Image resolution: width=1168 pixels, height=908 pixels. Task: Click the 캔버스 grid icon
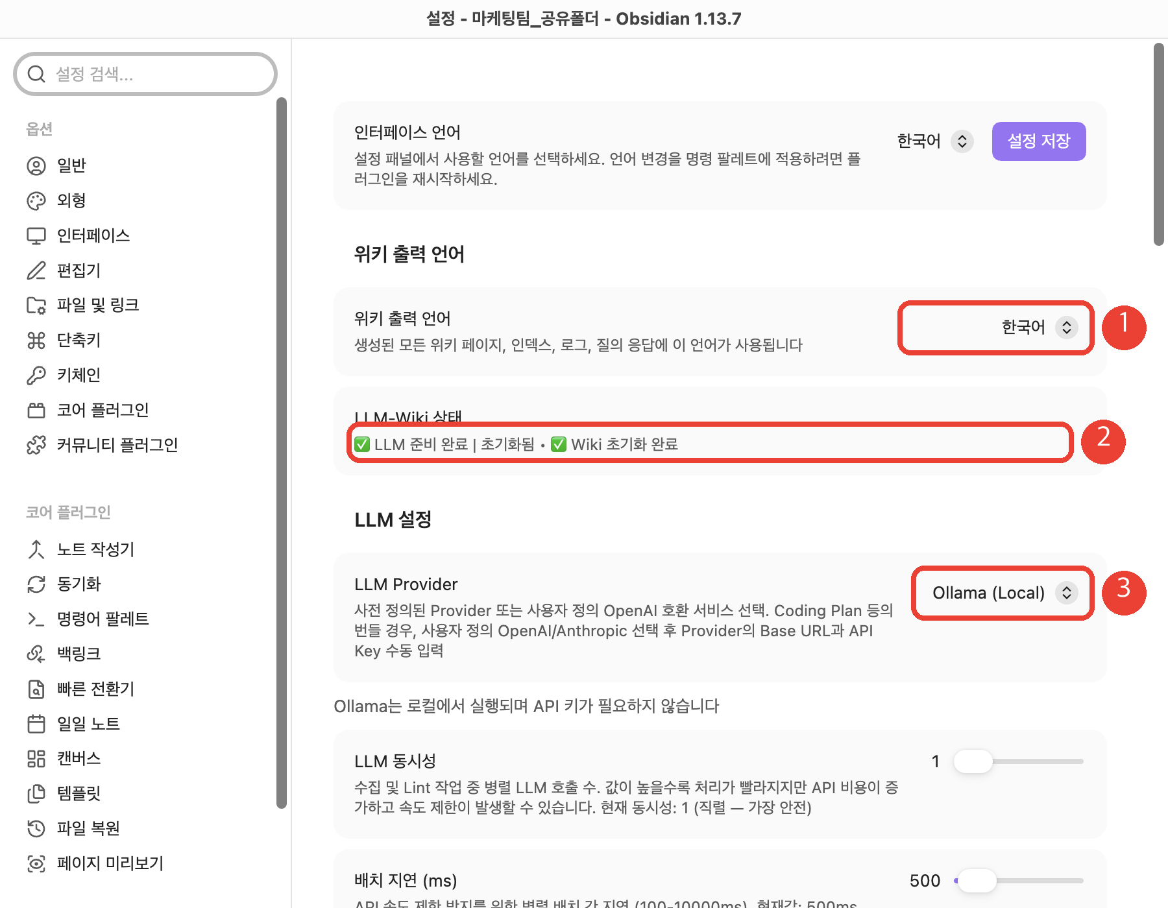(36, 759)
